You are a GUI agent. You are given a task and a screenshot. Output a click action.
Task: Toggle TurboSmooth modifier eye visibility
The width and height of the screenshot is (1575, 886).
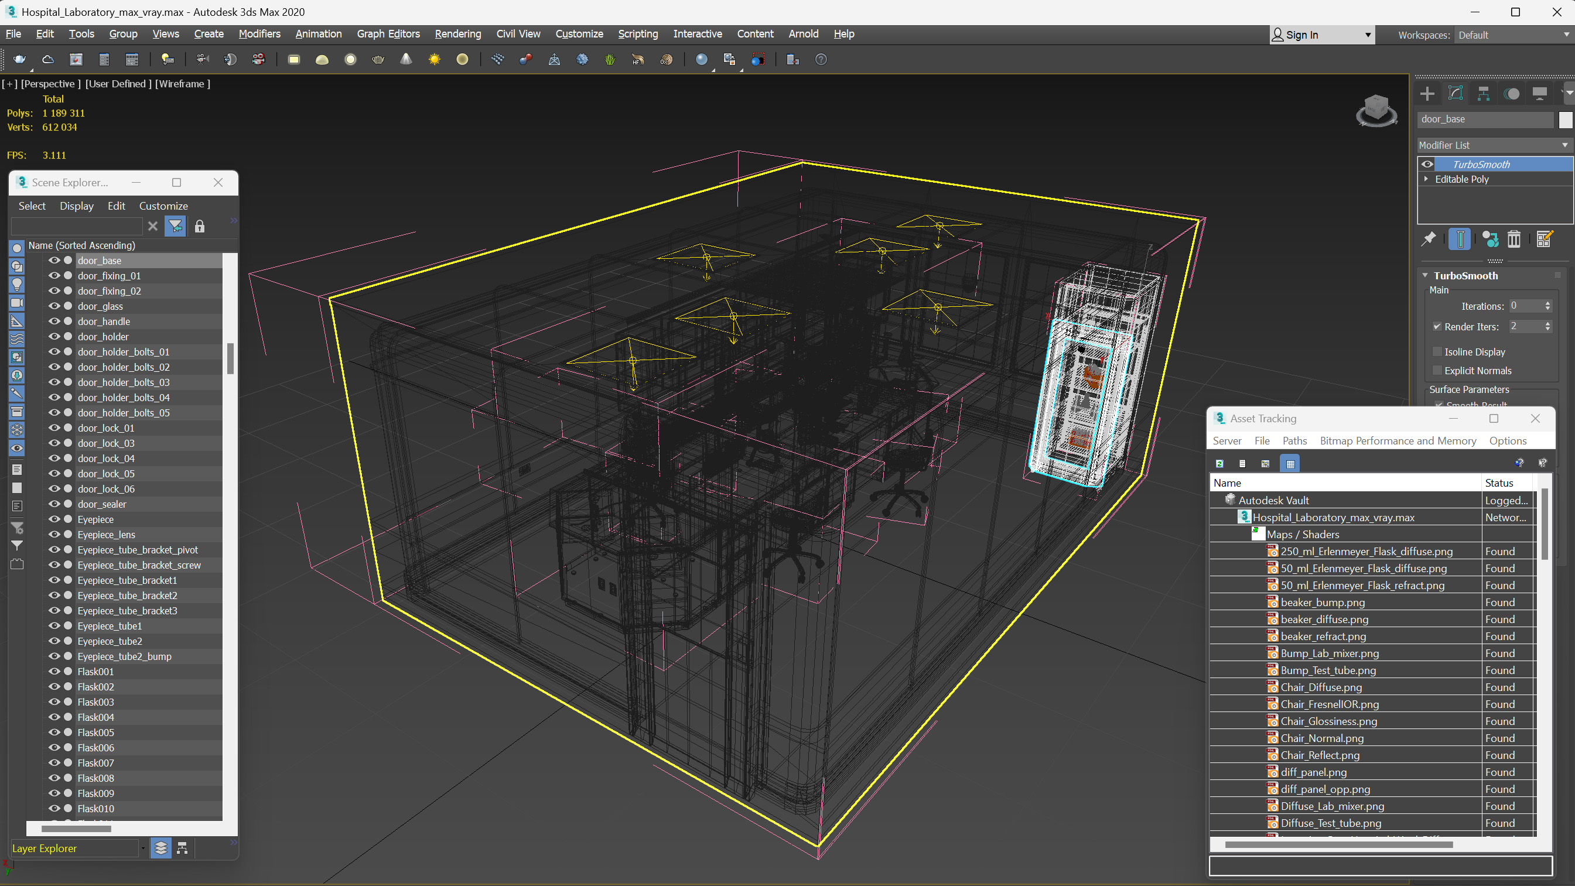click(x=1427, y=164)
